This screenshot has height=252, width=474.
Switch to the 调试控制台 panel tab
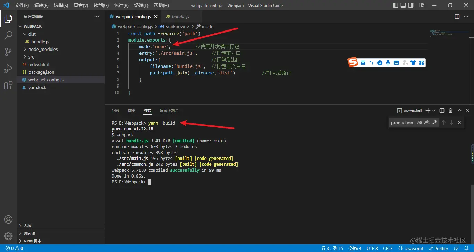pyautogui.click(x=169, y=111)
